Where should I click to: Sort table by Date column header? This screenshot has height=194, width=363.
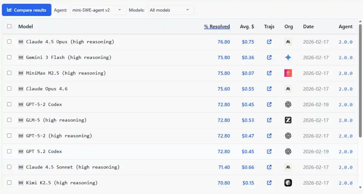click(308, 27)
